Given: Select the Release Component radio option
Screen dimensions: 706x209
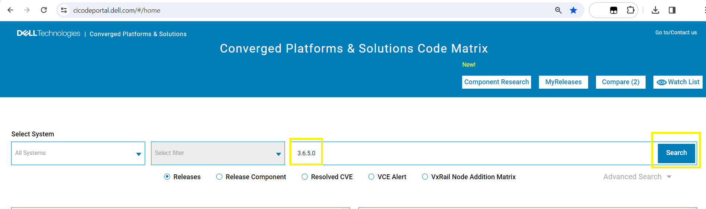Looking at the screenshot, I should tap(220, 177).
